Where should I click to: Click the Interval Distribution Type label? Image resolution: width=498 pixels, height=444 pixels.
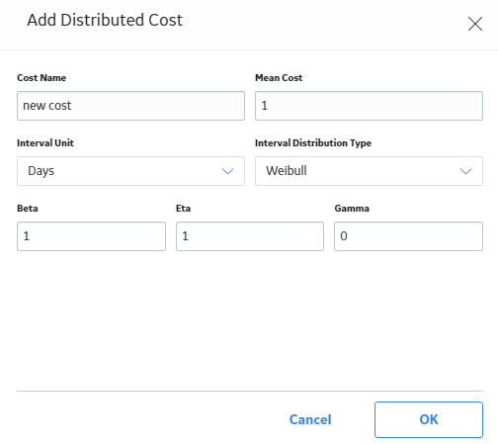click(x=313, y=143)
